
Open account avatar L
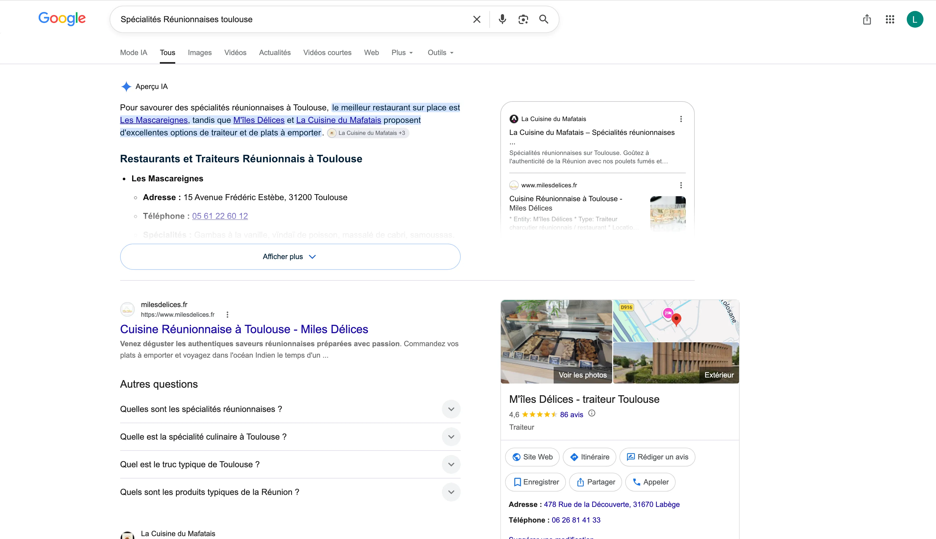point(915,19)
